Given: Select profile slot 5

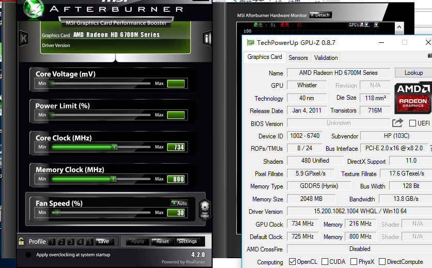Looking at the screenshot, I should pyautogui.click(x=89, y=242).
